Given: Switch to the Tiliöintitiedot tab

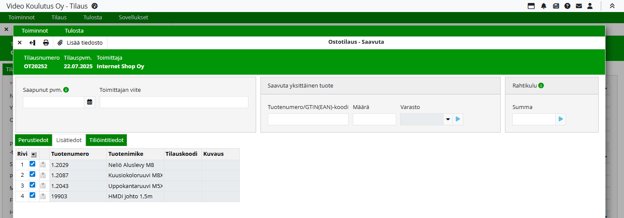Looking at the screenshot, I should coord(106,140).
